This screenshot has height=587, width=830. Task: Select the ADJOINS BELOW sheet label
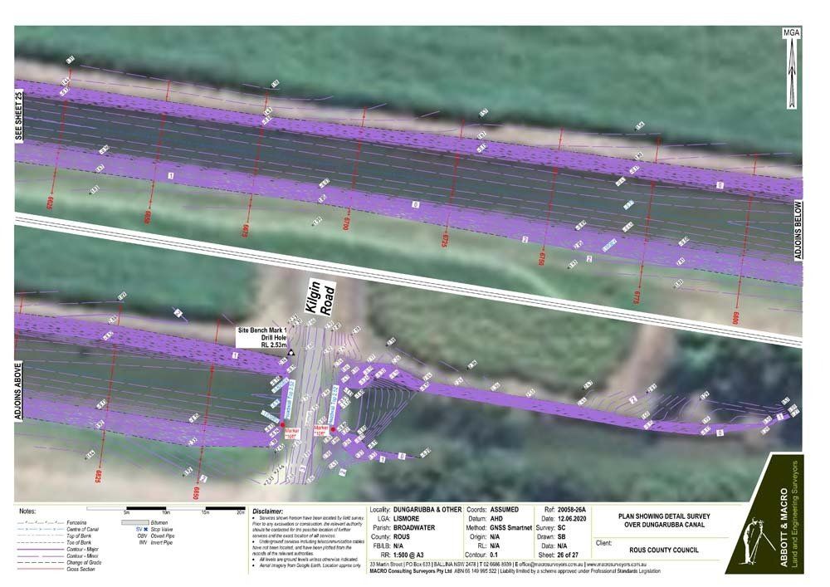[799, 231]
